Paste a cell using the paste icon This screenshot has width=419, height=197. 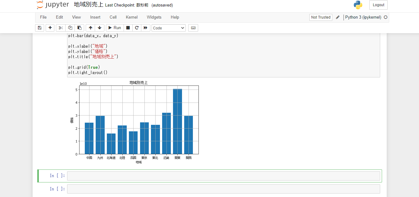click(x=79, y=28)
